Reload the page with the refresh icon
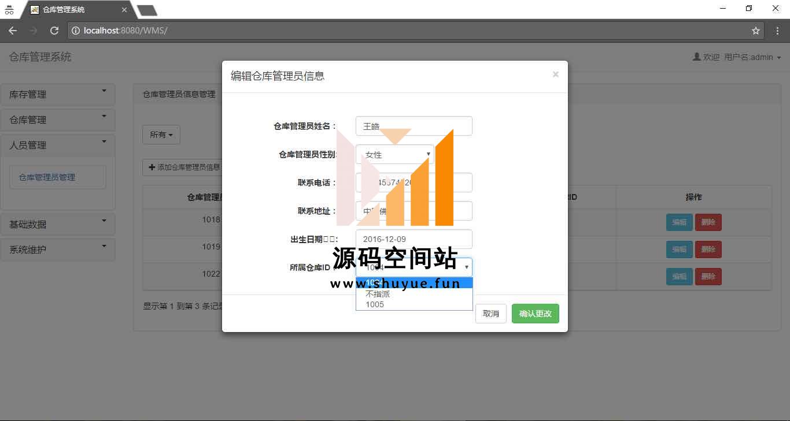This screenshot has width=790, height=421. point(54,31)
